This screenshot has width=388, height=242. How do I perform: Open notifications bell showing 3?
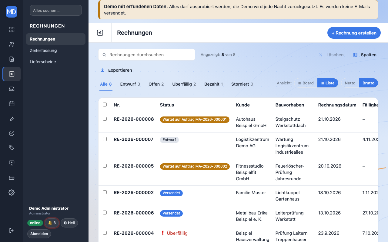[52, 223]
